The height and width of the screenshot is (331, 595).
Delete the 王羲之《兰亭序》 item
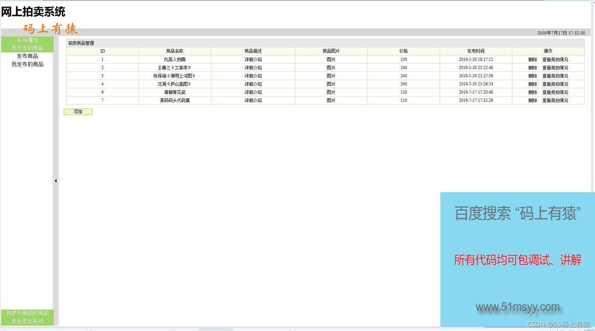(533, 68)
